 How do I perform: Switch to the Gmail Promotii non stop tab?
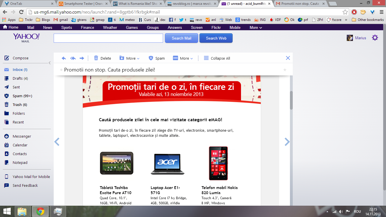coord(300,4)
